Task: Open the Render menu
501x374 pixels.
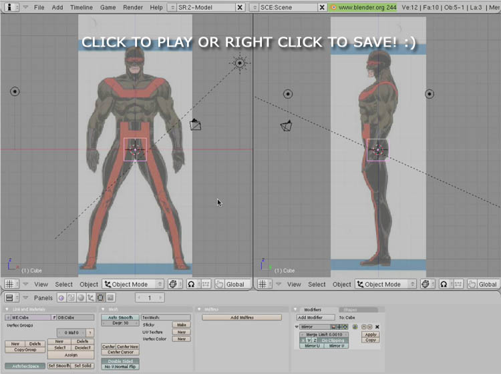Action: pos(132,7)
